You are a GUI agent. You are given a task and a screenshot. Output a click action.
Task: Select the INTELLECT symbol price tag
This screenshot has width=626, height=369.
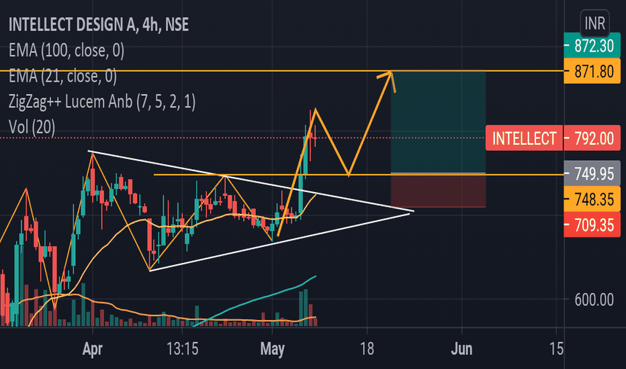pyautogui.click(x=524, y=138)
